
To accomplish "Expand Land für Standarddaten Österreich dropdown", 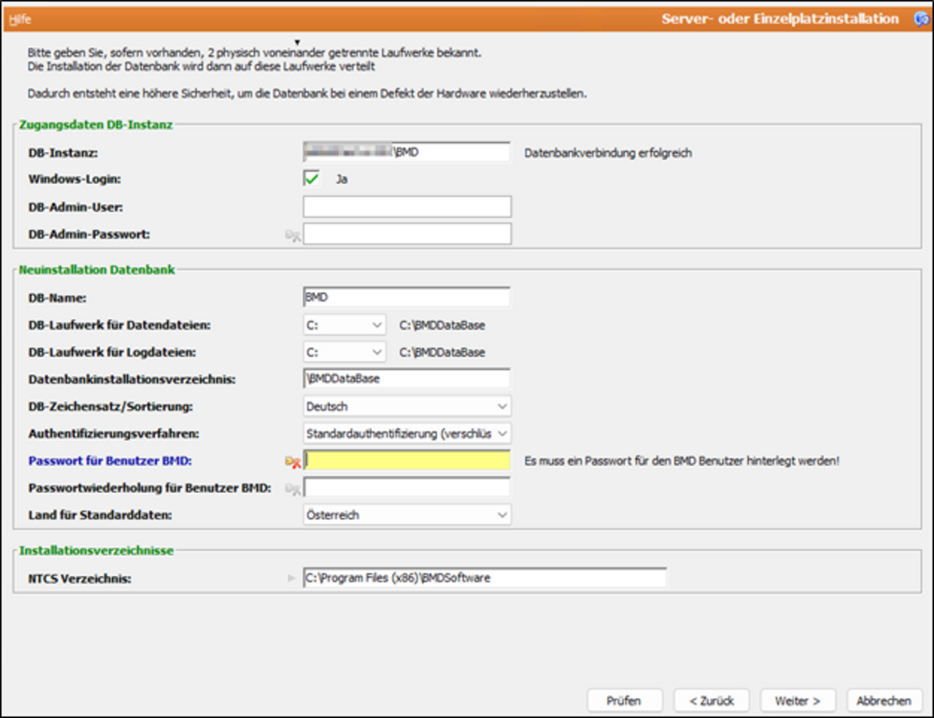I will click(x=407, y=515).
